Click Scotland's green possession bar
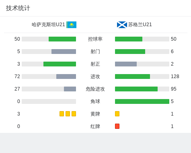This screenshot has height=153, width=191. click(x=129, y=39)
